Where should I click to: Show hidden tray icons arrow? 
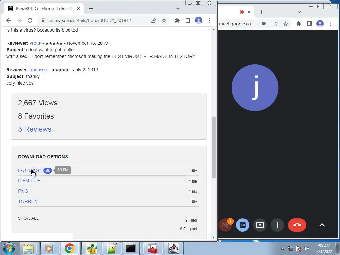pyautogui.click(x=282, y=249)
